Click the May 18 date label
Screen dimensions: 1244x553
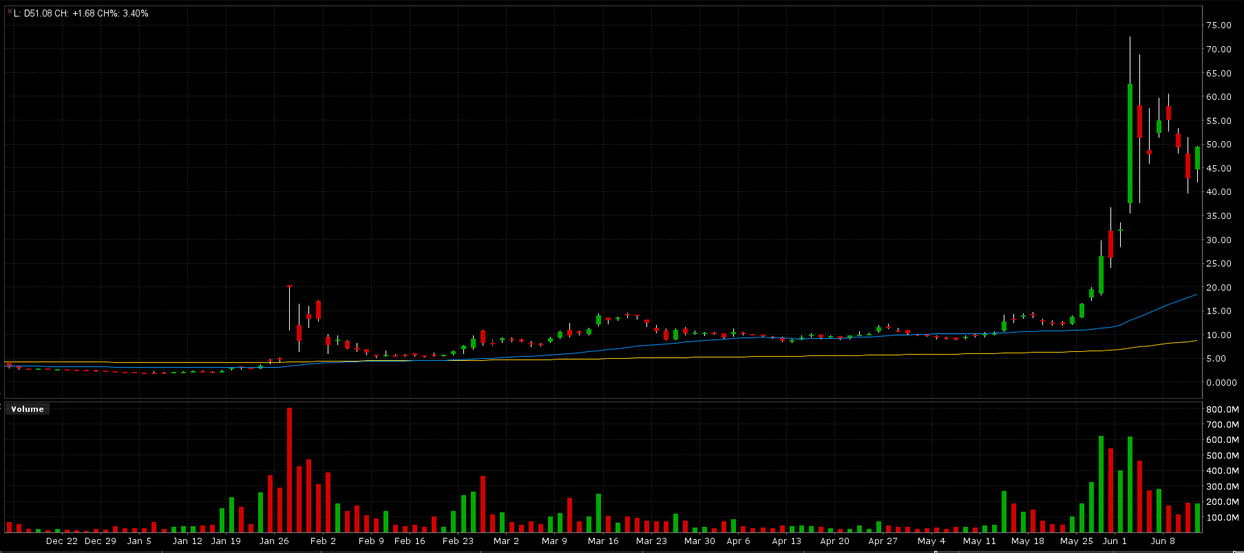pyautogui.click(x=1027, y=541)
